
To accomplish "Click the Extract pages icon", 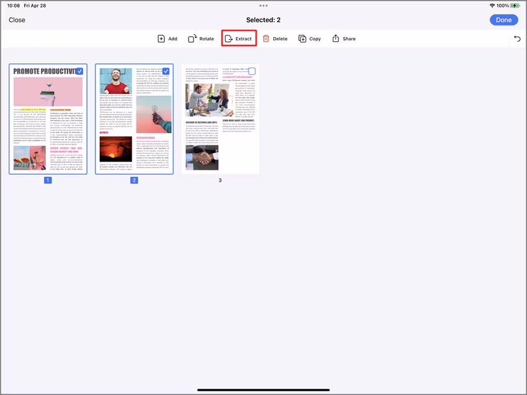I will click(x=229, y=38).
